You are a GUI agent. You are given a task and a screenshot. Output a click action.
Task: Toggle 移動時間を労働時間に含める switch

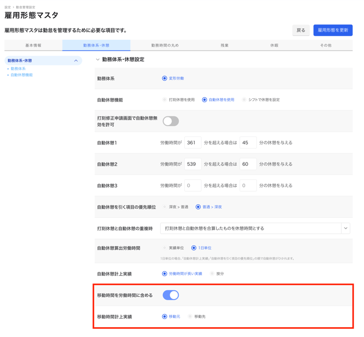pos(171,295)
